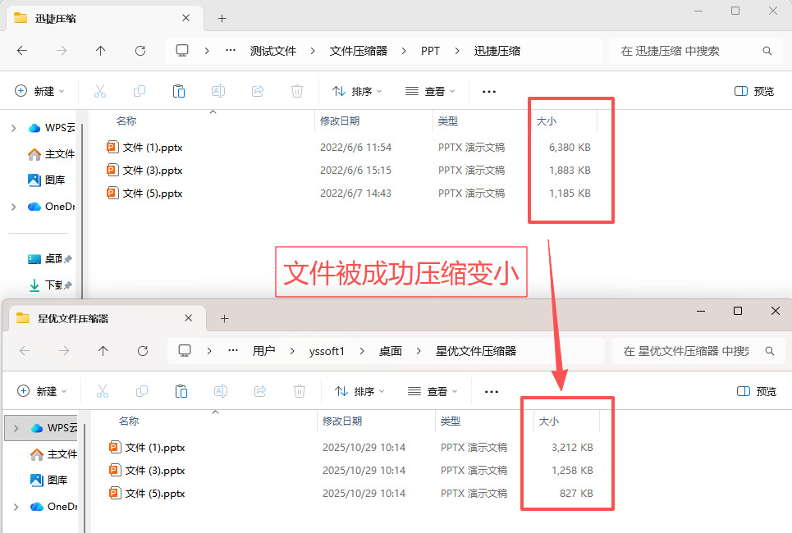Viewport: 792px width, 533px height.
Task: Click Cut icon in 星优文件压缩器 window toolbar
Action: point(103,391)
